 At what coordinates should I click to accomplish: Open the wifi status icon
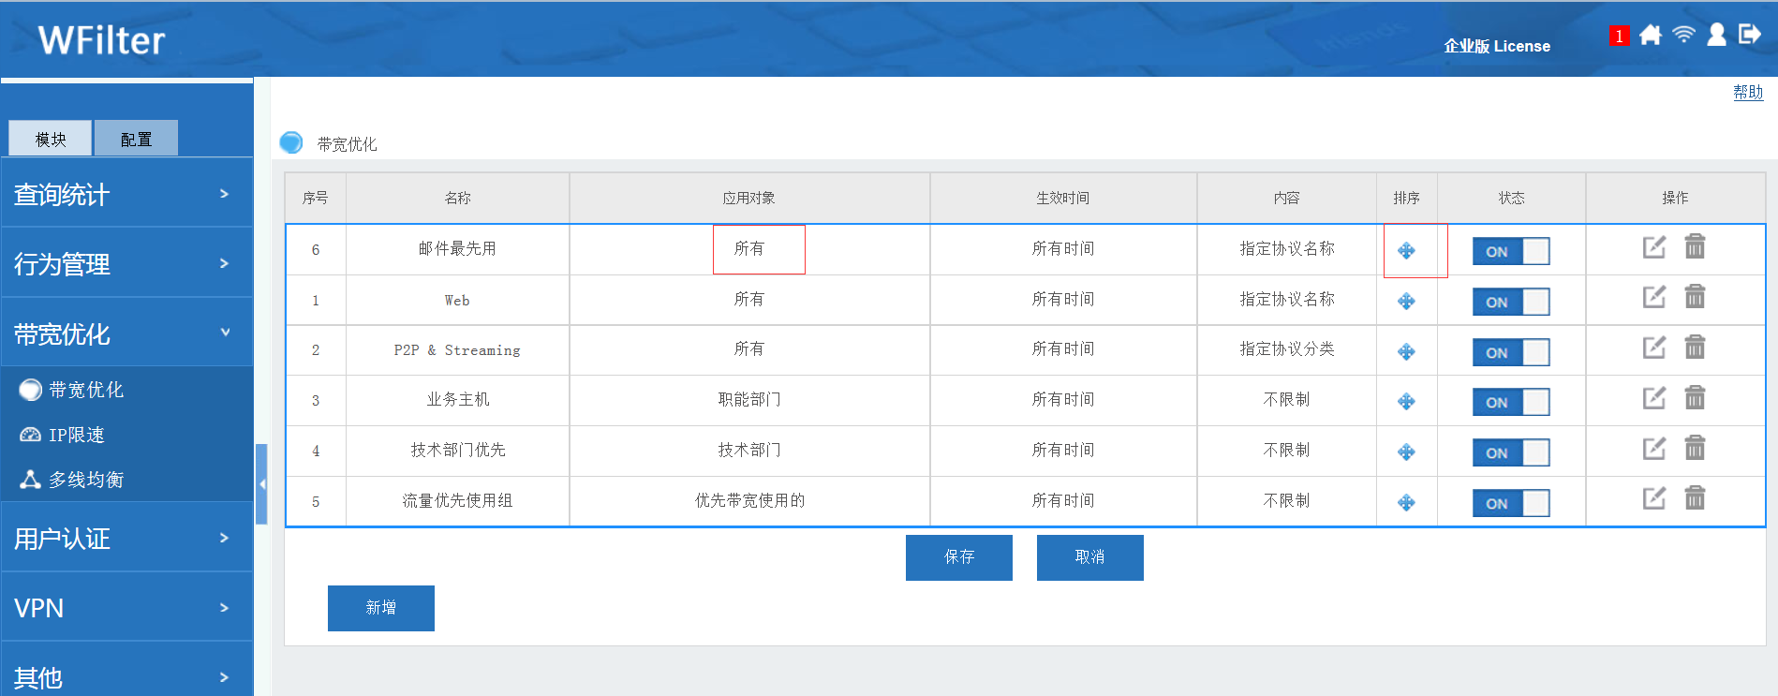[1683, 36]
